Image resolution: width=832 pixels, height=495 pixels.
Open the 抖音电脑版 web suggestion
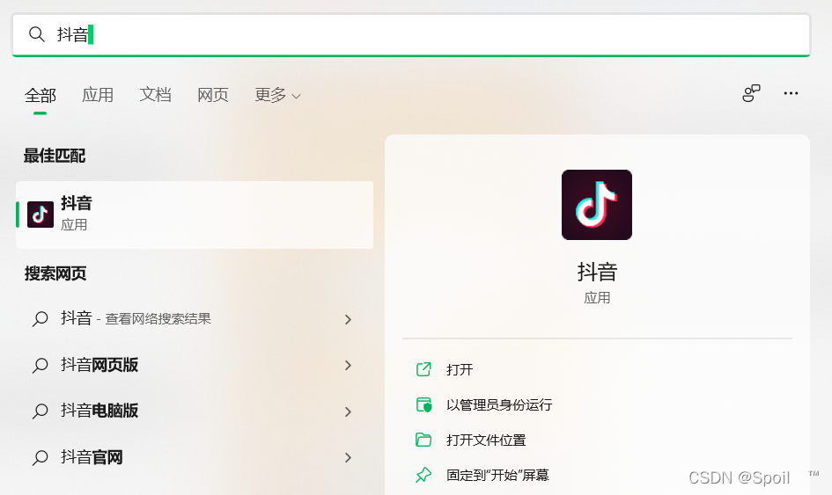(x=195, y=411)
